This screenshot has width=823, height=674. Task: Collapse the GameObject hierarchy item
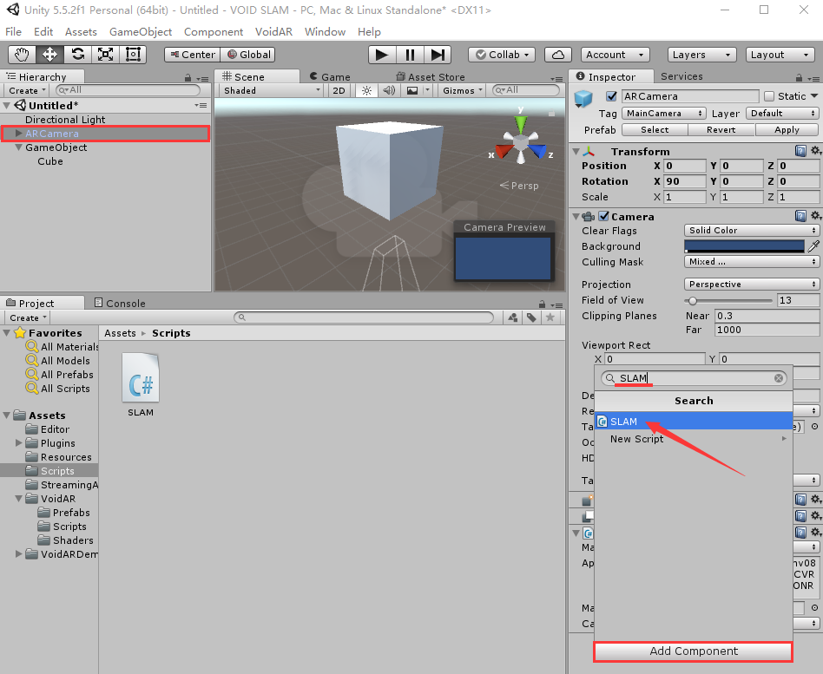(18, 147)
